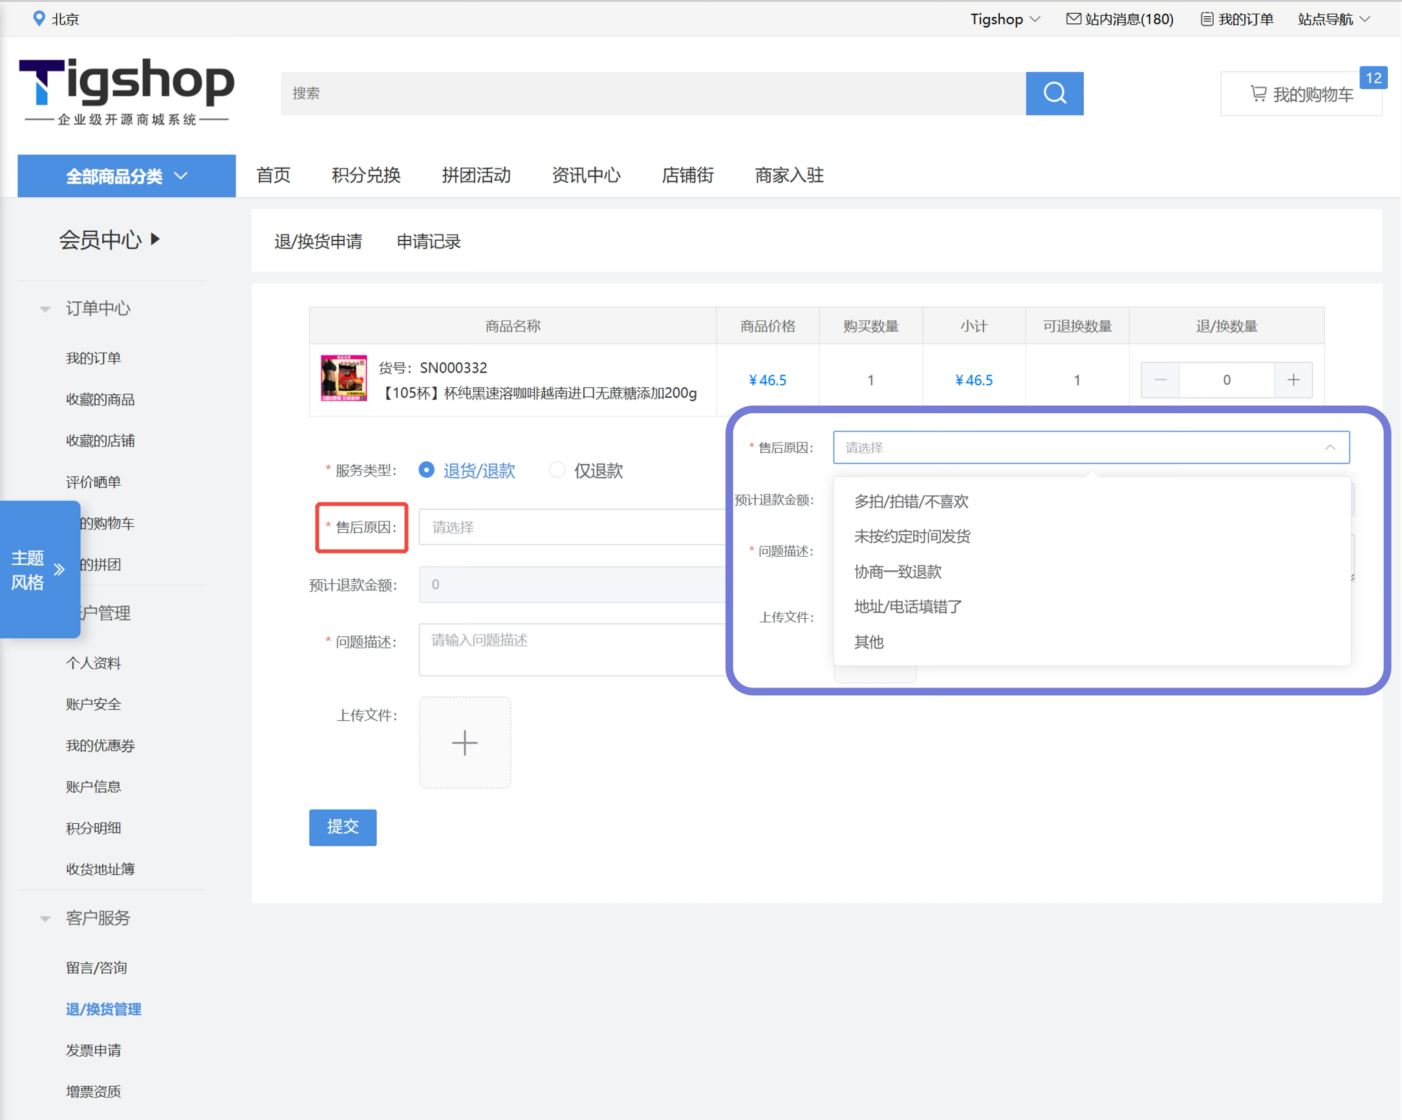Image resolution: width=1402 pixels, height=1120 pixels.
Task: Click the blue search magnifier icon
Action: click(x=1054, y=93)
